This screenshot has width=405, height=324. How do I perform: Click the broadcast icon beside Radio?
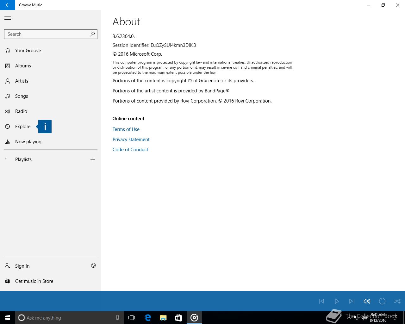(x=8, y=111)
